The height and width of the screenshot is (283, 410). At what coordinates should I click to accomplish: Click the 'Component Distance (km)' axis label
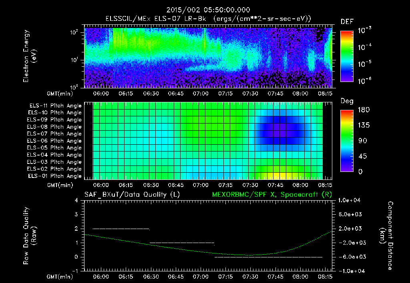pos(387,236)
